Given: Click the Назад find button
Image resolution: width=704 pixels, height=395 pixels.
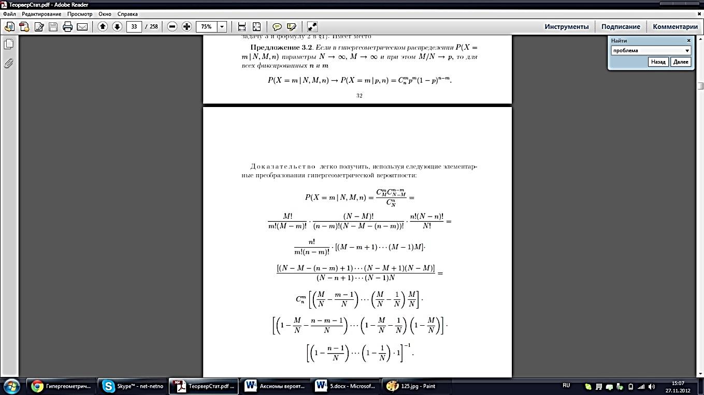Looking at the screenshot, I should [658, 62].
